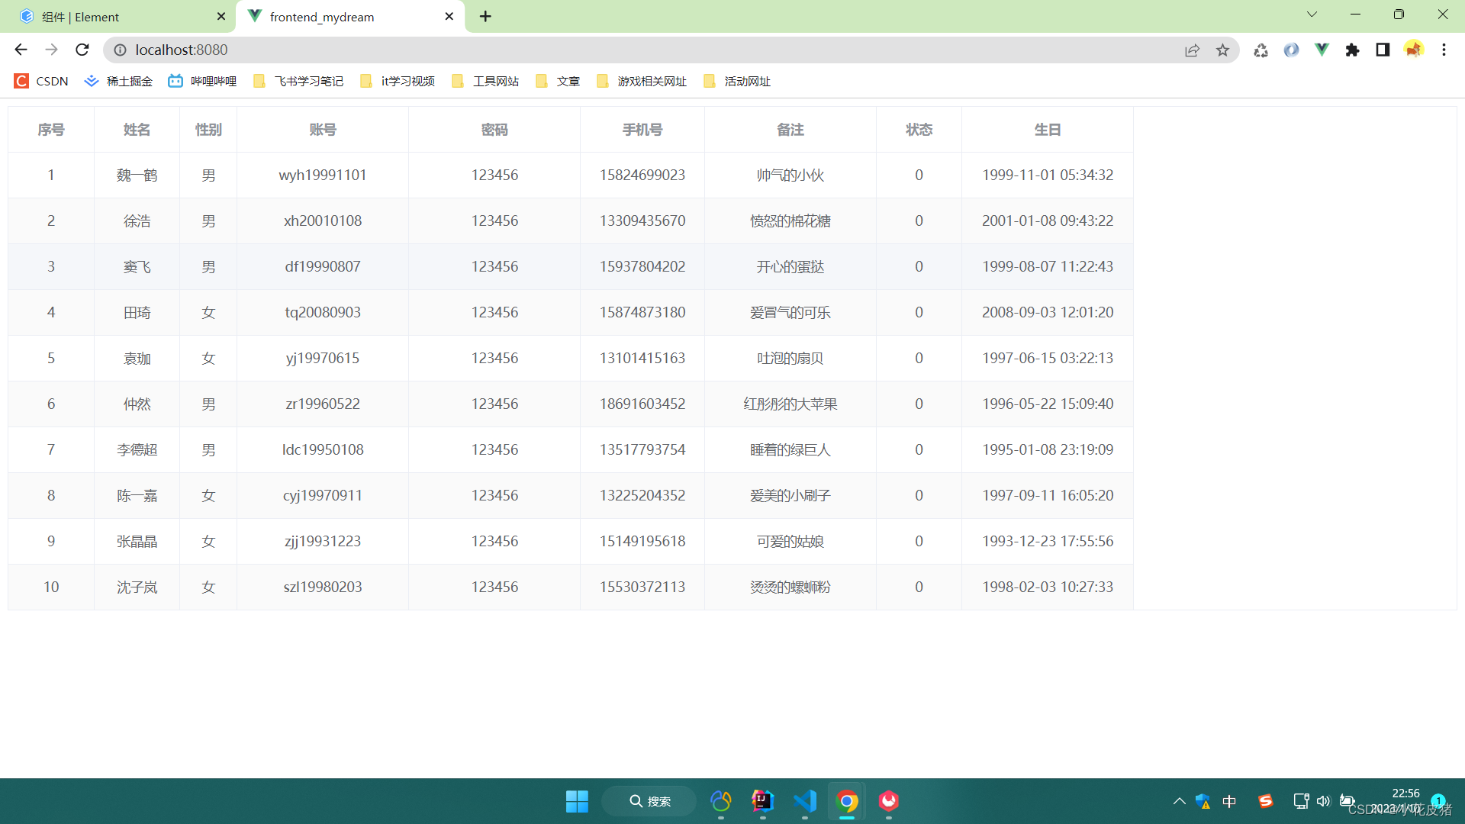The width and height of the screenshot is (1465, 824).
Task: Click the taskbar 搜索 search box
Action: click(x=649, y=801)
